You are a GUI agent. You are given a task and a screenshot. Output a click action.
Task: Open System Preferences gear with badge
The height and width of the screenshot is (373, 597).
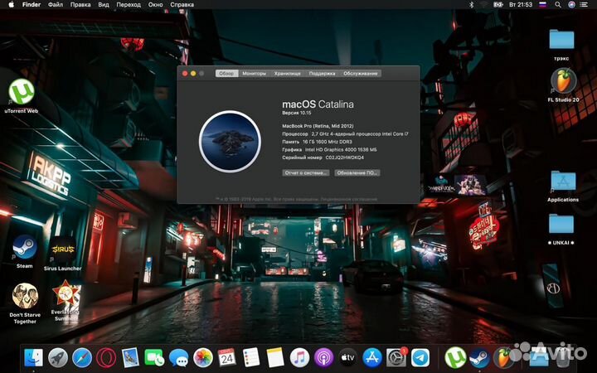pos(396,358)
